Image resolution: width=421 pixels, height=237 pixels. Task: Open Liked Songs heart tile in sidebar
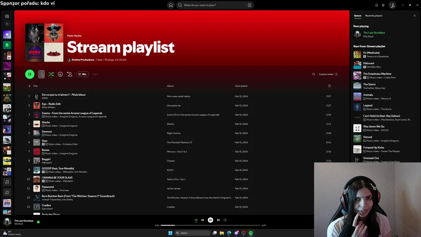[x=7, y=35]
